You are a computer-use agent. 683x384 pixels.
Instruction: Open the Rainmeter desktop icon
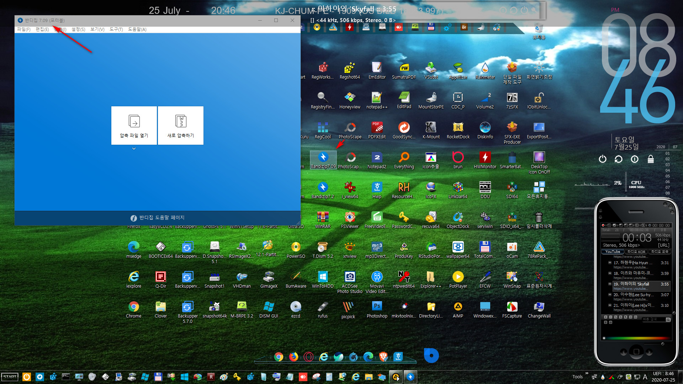coord(485,71)
